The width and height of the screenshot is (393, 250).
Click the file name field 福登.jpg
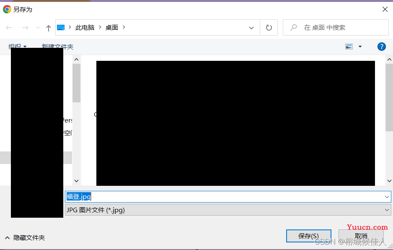coord(228,197)
